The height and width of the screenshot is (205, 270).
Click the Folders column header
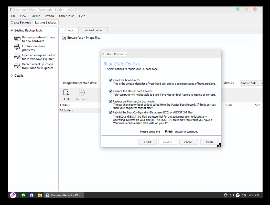coord(65,105)
